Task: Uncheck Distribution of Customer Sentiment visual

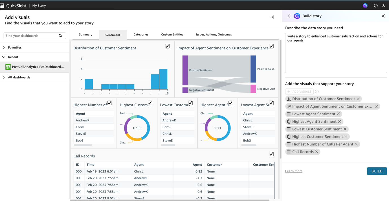Action: click(x=167, y=46)
